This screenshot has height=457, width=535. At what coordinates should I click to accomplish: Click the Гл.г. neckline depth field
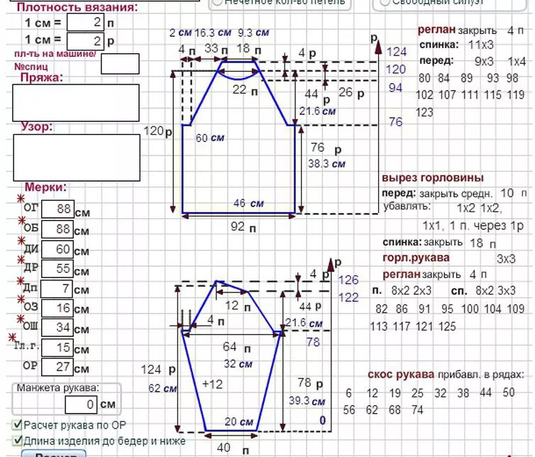click(57, 348)
